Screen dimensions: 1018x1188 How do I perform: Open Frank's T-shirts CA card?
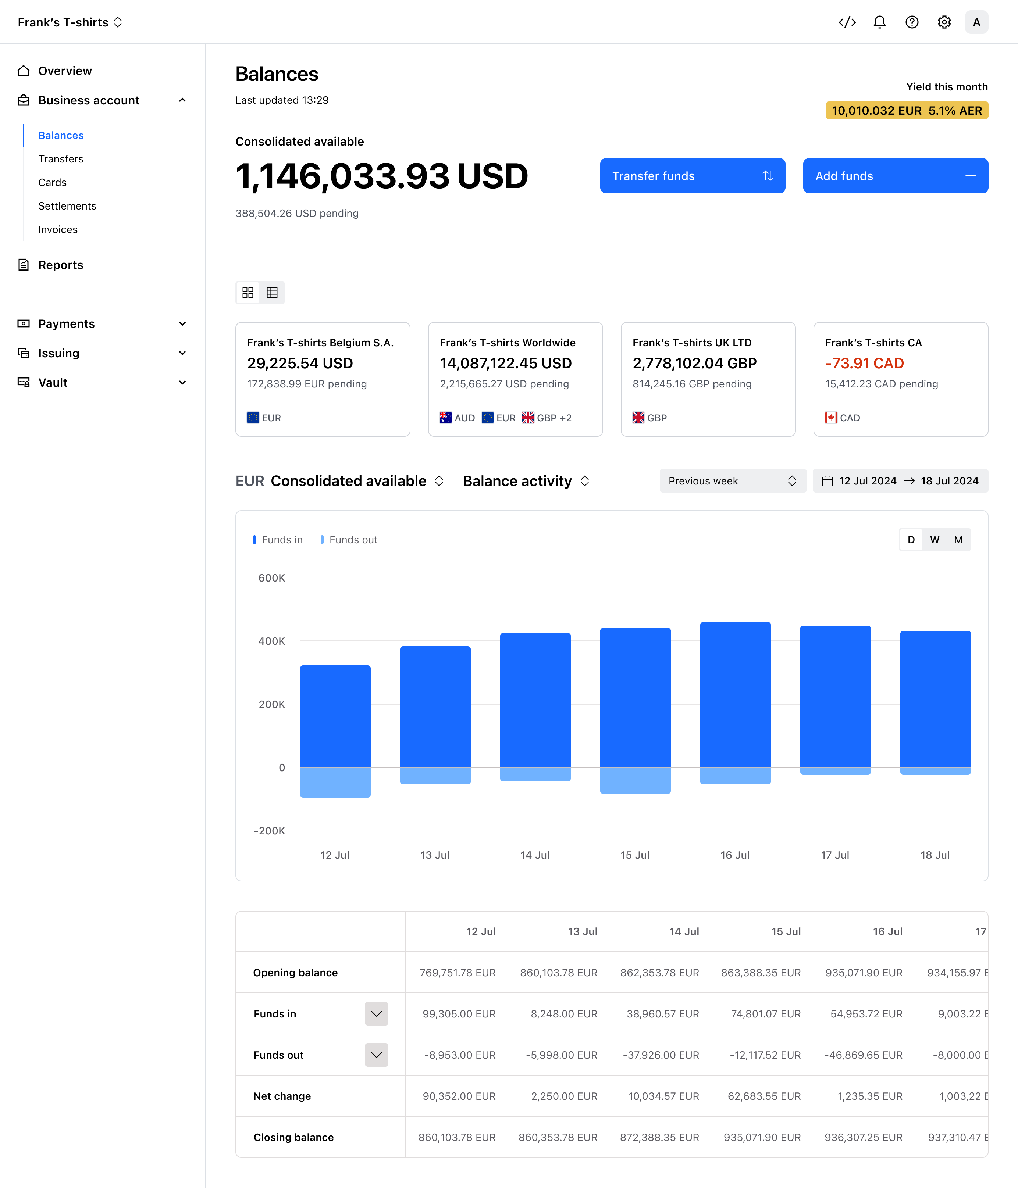[x=900, y=379]
